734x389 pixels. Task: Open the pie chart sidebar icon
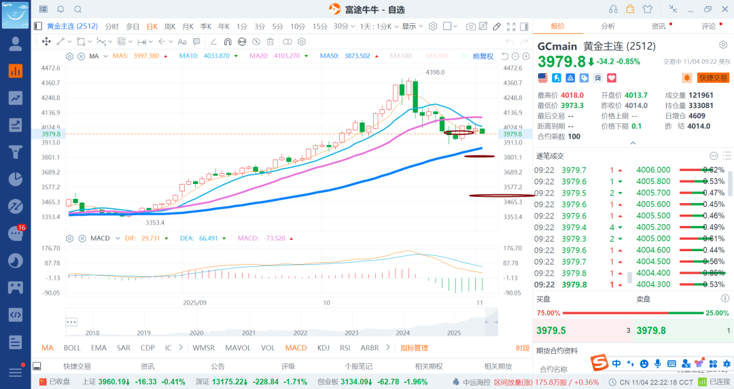coord(16,179)
